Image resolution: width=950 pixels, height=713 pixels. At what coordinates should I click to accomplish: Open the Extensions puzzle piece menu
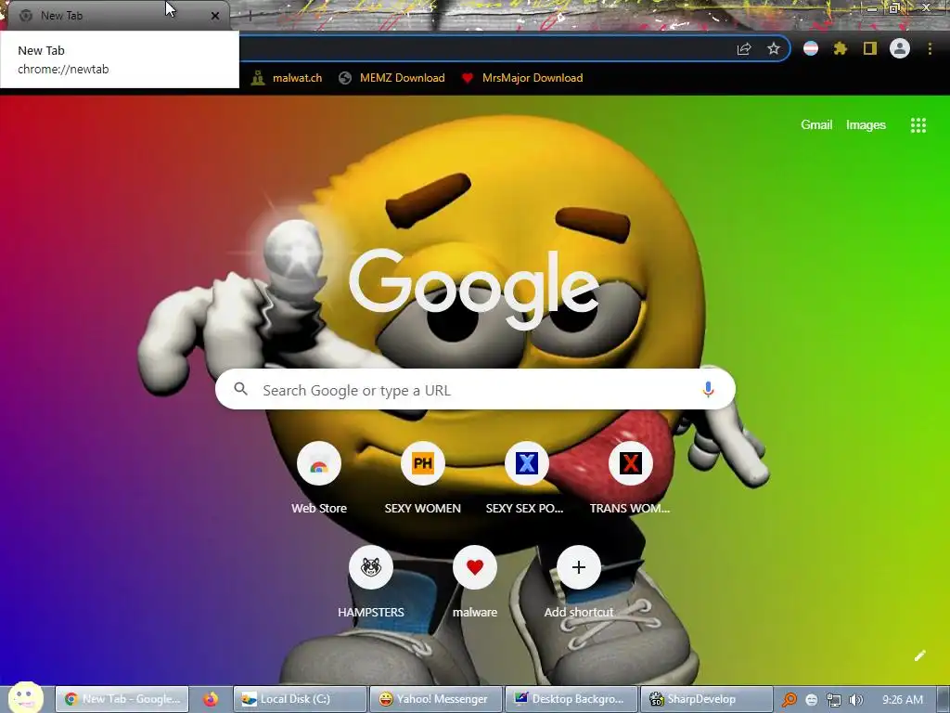pyautogui.click(x=841, y=48)
